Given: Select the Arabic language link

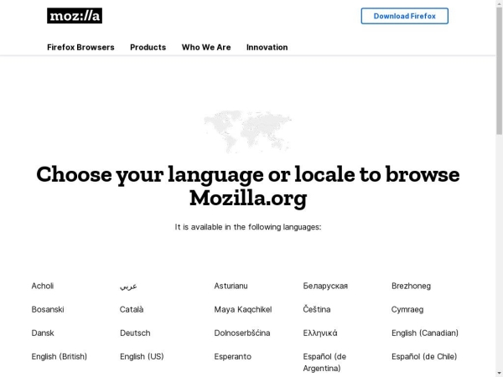Looking at the screenshot, I should (x=128, y=286).
